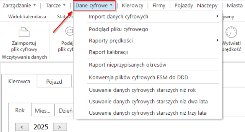Switch to the Kierowca tab
The image size is (245, 132).
coord(19,81)
